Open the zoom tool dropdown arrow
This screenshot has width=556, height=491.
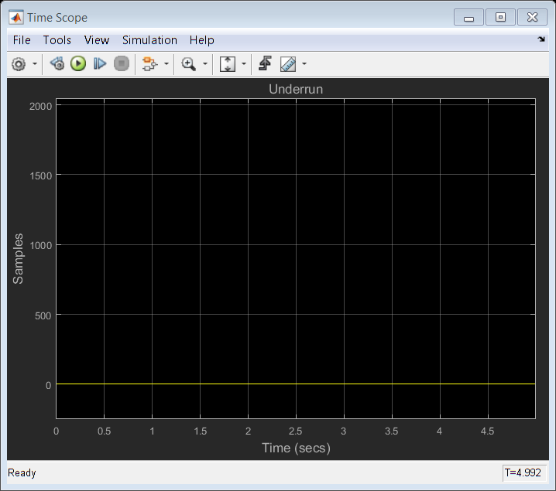(x=205, y=64)
